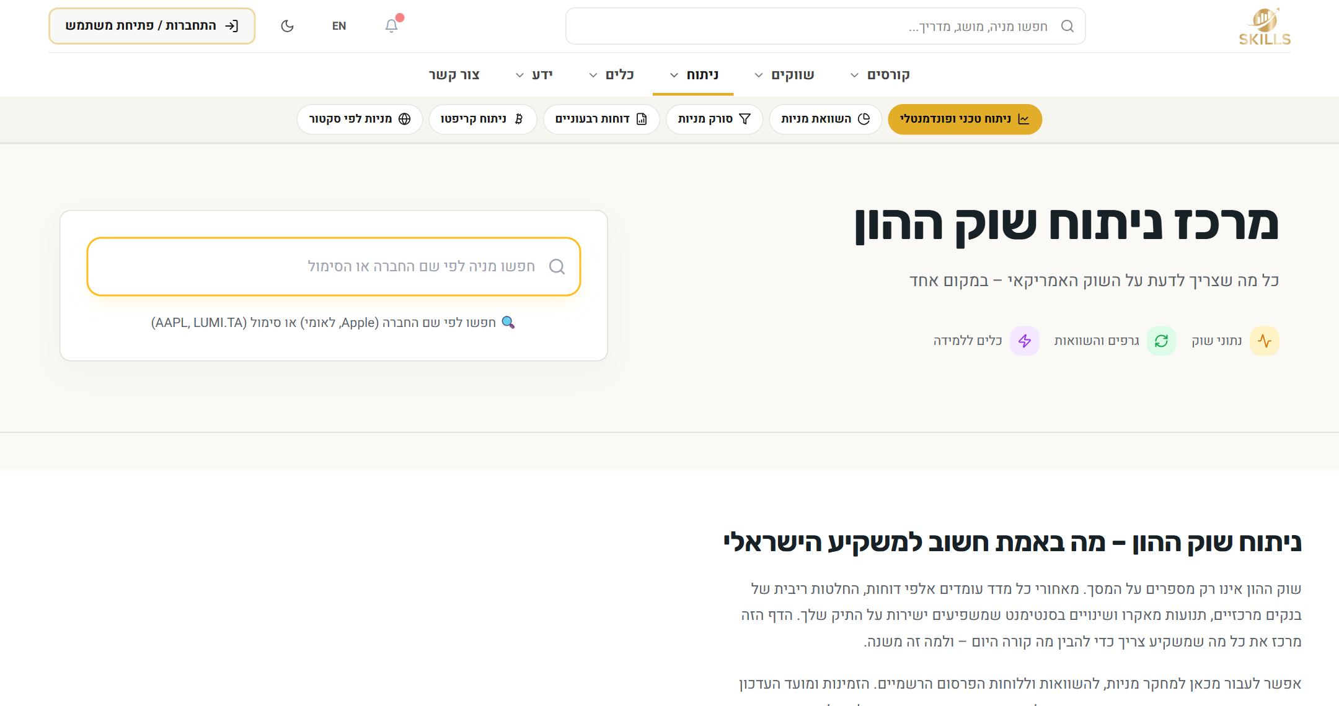Open the notifications bell

click(391, 26)
